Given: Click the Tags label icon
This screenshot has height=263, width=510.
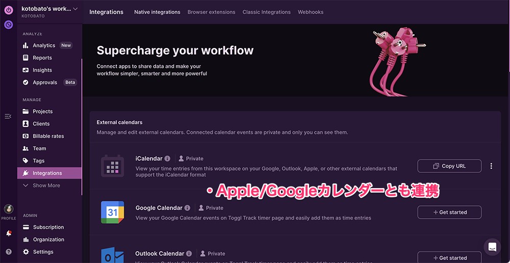Looking at the screenshot, I should tap(25, 161).
